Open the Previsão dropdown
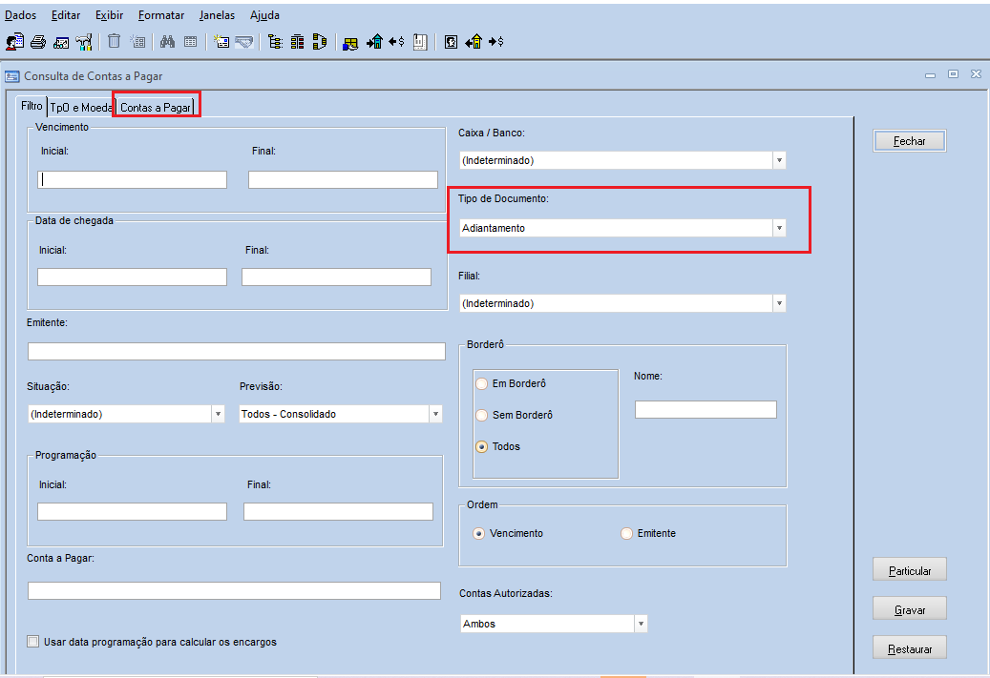This screenshot has height=678, width=990. 435,414
